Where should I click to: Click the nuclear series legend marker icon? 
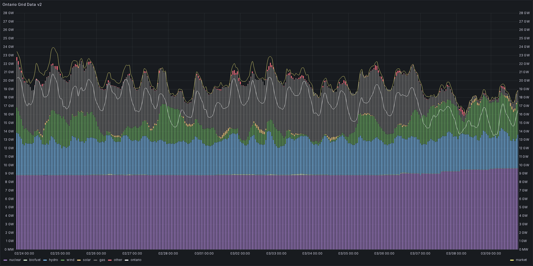point(5,260)
